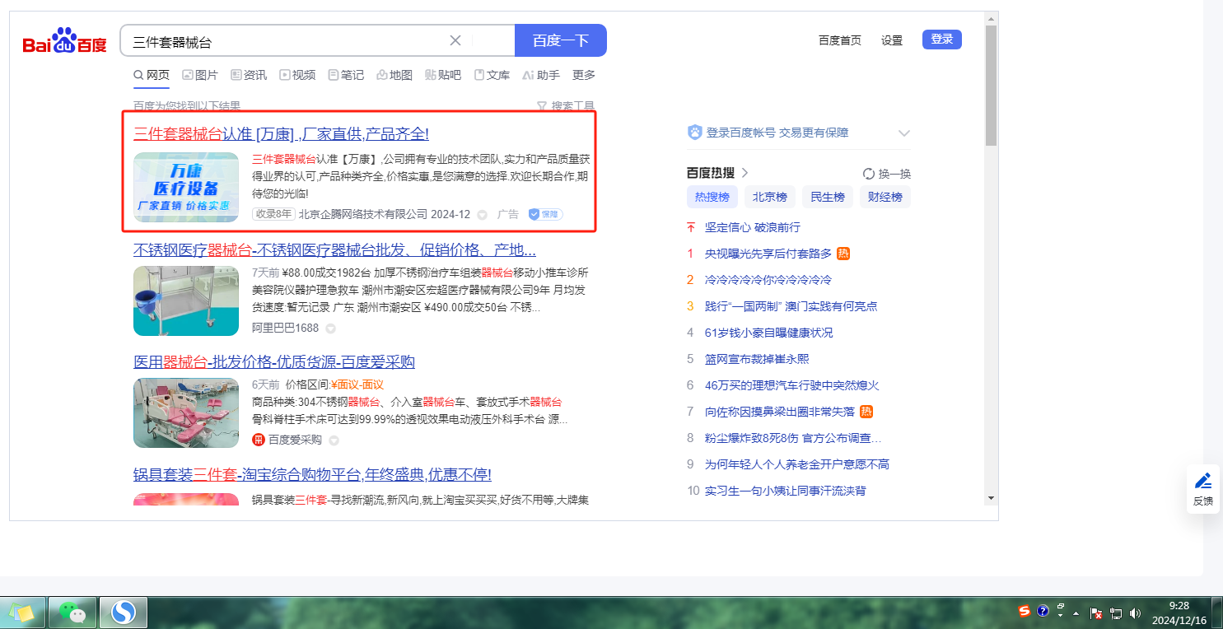1223x629 pixels.
Task: Select the 北京榜 hot list tab
Action: pos(769,197)
